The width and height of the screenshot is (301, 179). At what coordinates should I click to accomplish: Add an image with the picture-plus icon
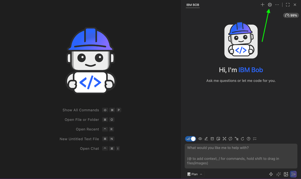(x=286, y=174)
